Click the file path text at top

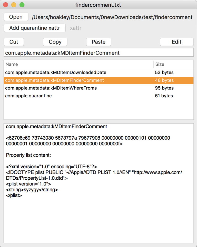[x=112, y=17]
